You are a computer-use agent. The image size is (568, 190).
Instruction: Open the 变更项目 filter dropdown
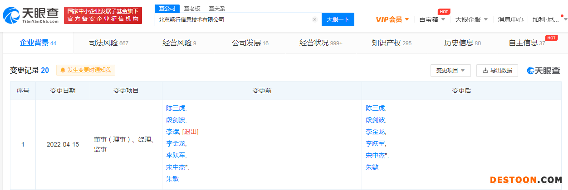(450, 71)
